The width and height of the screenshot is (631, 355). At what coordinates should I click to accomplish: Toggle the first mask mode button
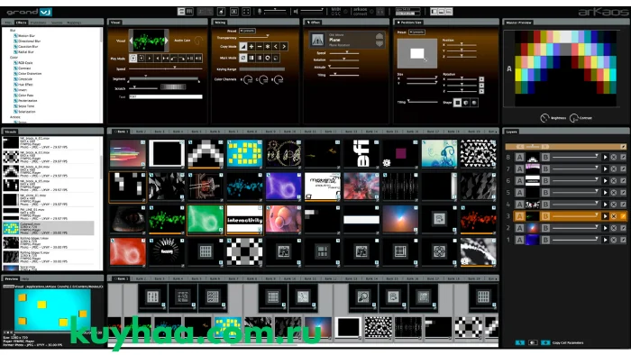point(243,58)
